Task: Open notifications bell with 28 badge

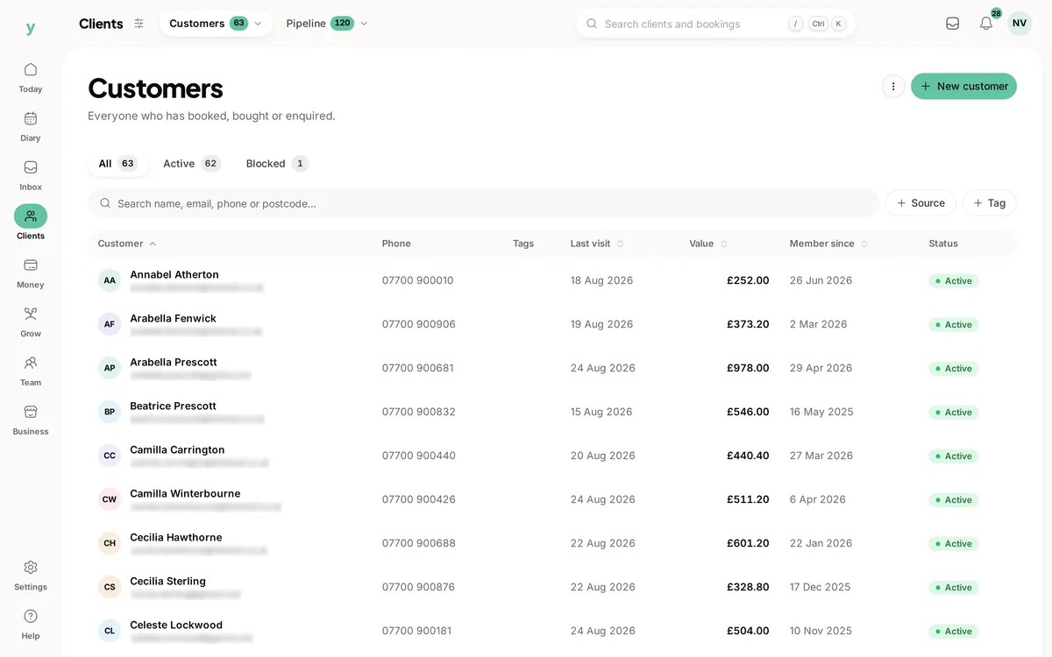Action: click(986, 24)
